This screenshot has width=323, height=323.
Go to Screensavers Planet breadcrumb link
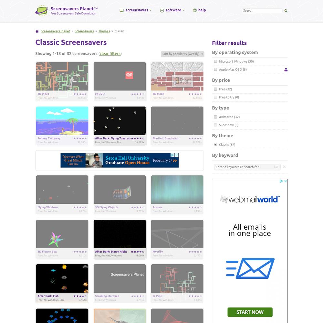[56, 31]
